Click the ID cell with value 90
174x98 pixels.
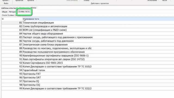click(x=12, y=56)
